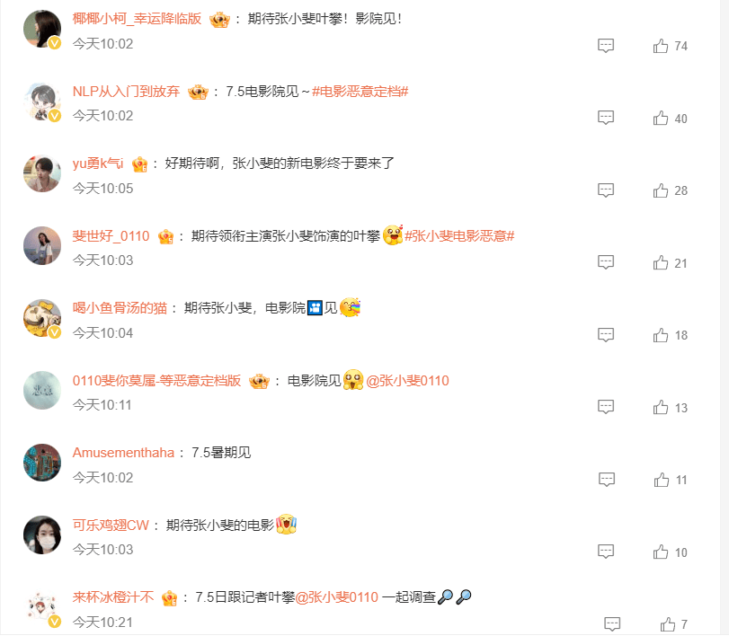Viewport: 729px width, 636px height.
Task: Open 来杯冰橙汁不 profile name
Action: (113, 597)
